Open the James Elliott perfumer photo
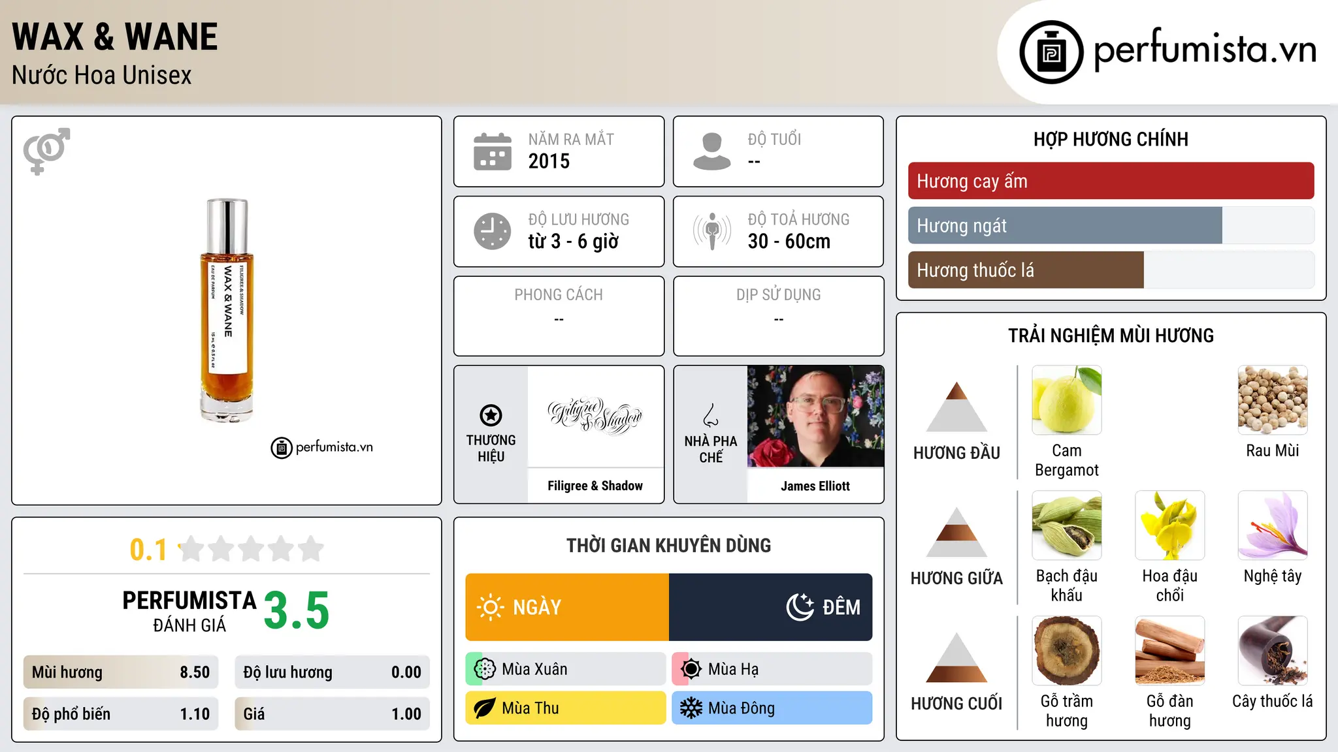 point(815,416)
